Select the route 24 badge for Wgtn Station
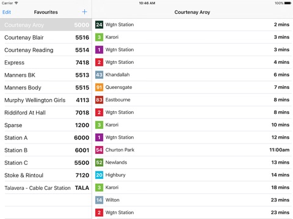 point(99,25)
